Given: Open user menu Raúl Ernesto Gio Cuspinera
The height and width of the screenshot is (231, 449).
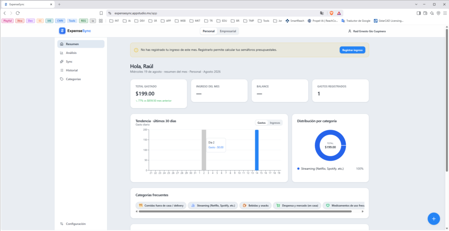Looking at the screenshot, I should click(x=367, y=31).
